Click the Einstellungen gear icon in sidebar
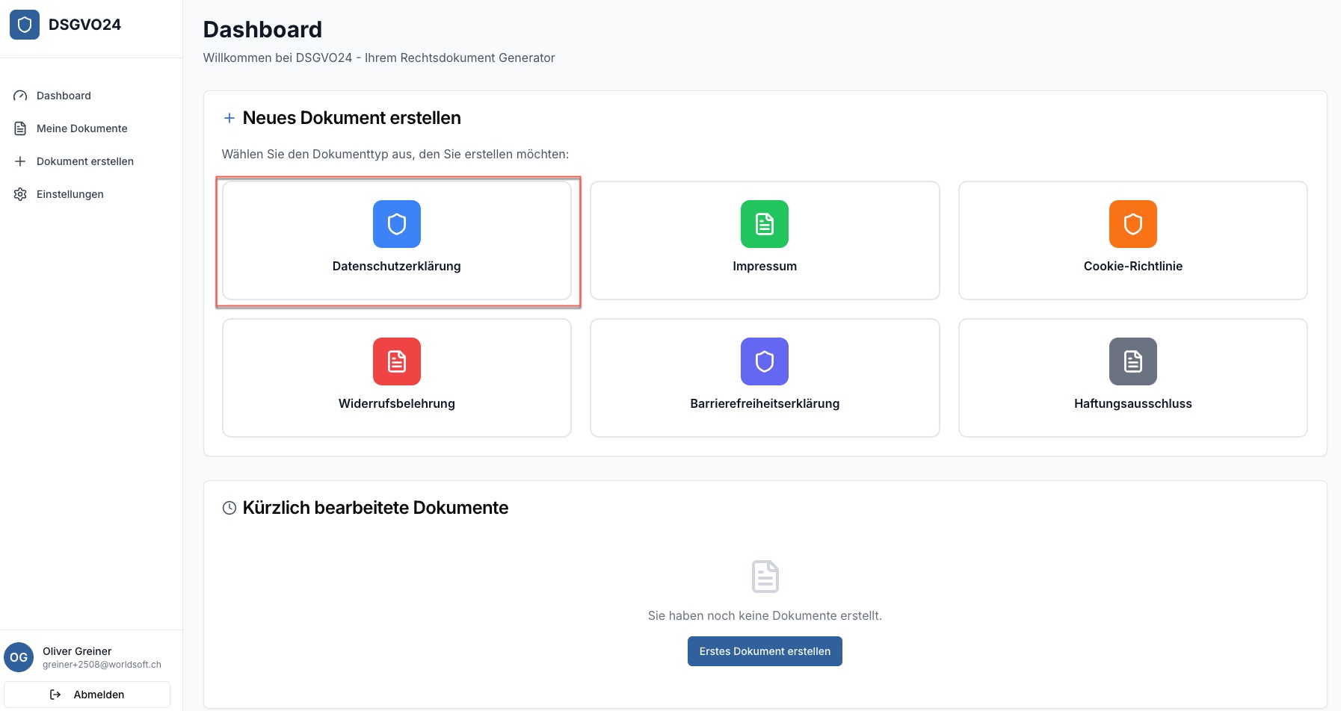The height and width of the screenshot is (711, 1341). (x=20, y=194)
